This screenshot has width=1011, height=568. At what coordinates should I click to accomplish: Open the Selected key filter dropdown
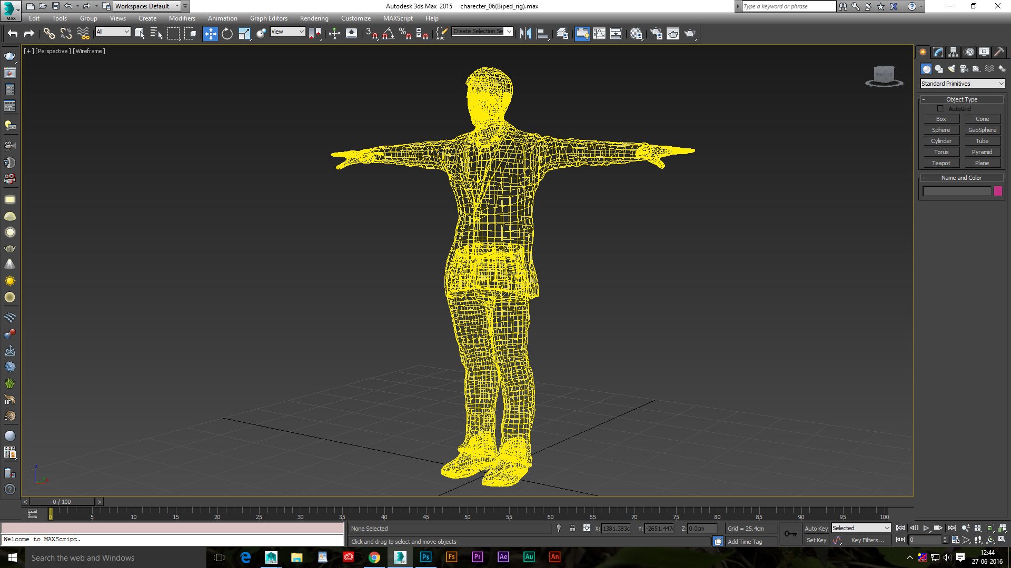[861, 528]
